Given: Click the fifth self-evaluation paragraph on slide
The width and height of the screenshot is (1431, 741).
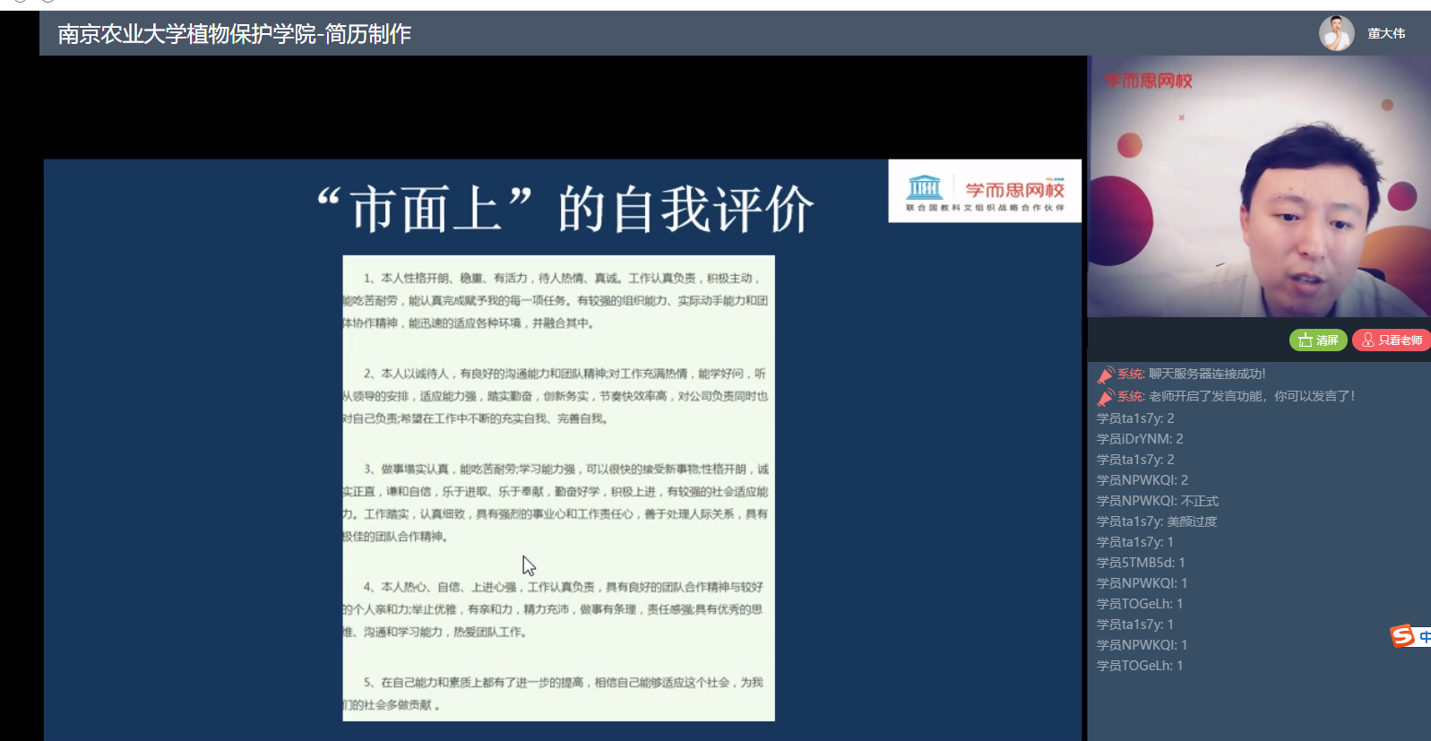Looking at the screenshot, I should [x=556, y=694].
